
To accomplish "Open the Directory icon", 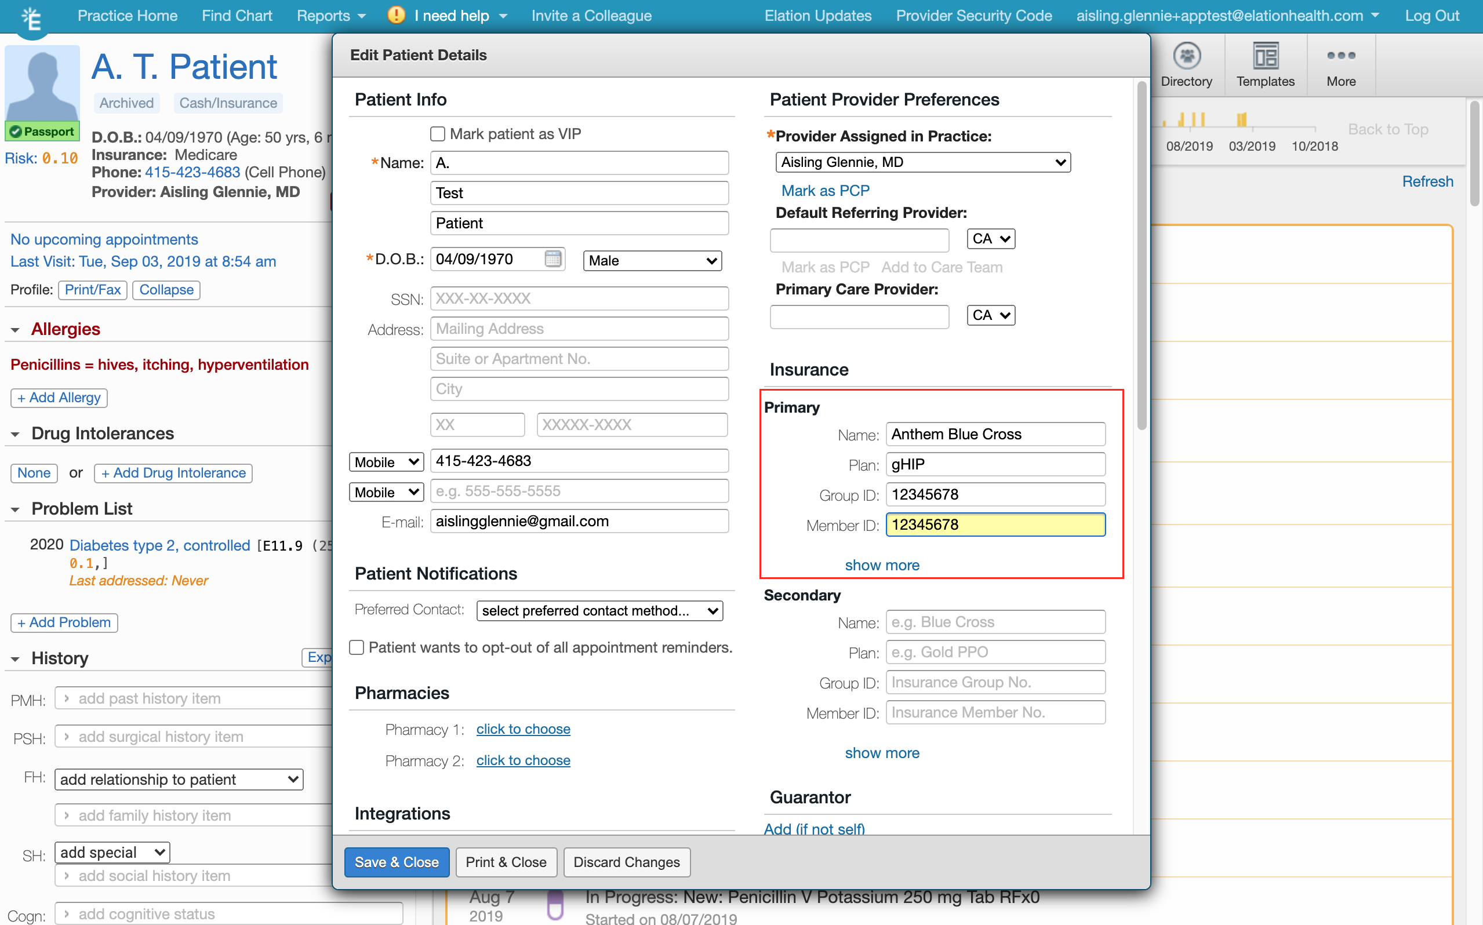I will [1186, 57].
